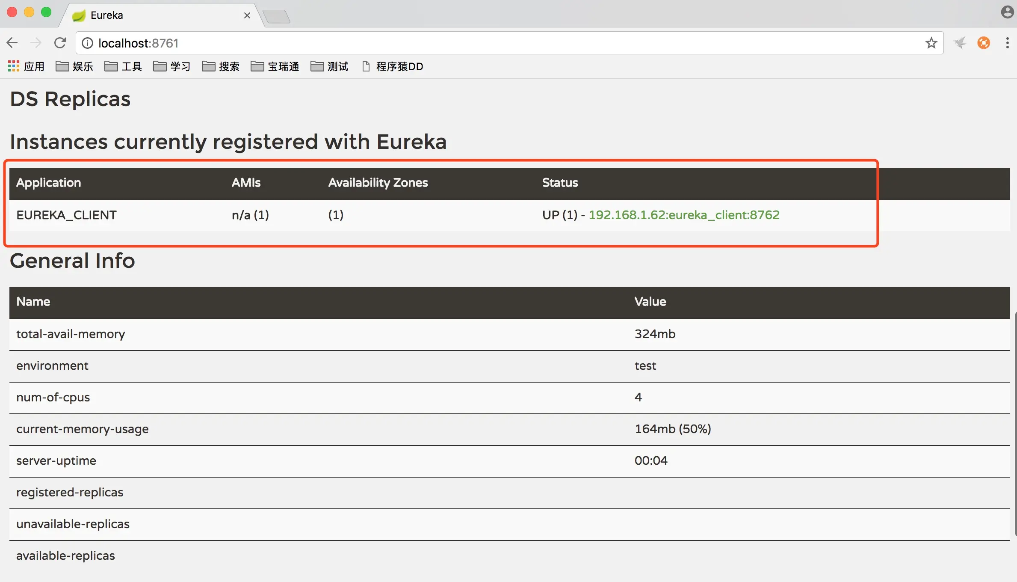This screenshot has width=1017, height=582.
Task: Click the grey bird extension icon
Action: (960, 43)
